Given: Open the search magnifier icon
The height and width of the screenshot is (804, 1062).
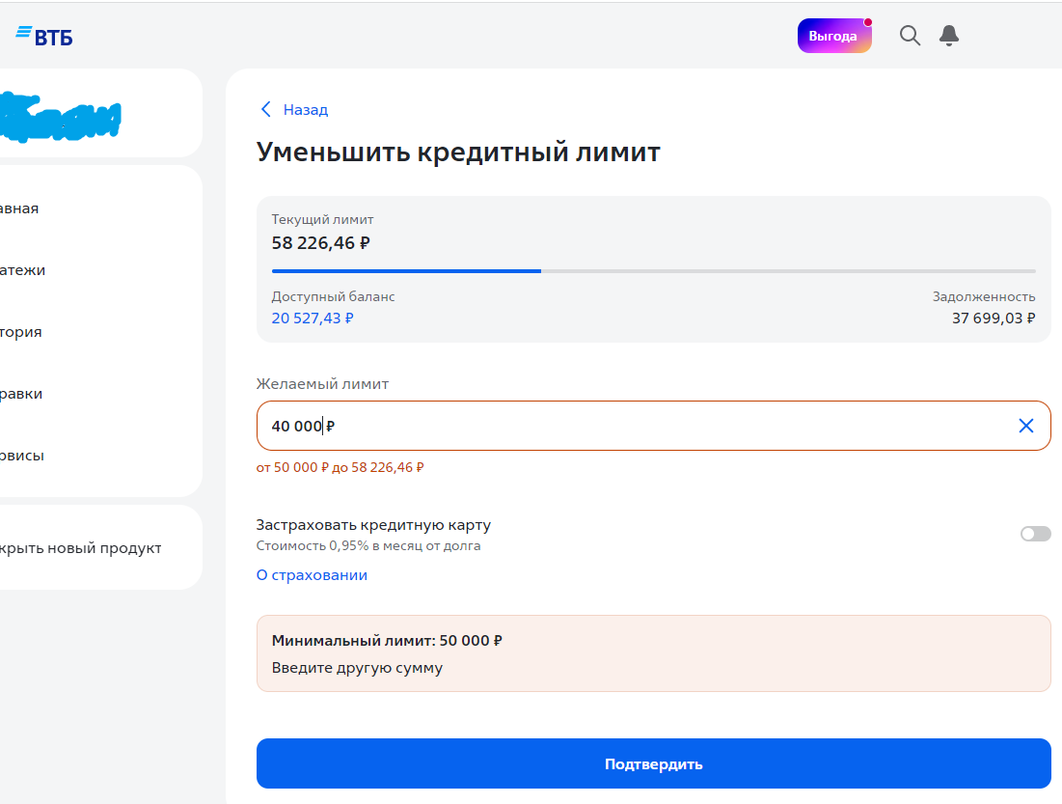Looking at the screenshot, I should [x=910, y=37].
